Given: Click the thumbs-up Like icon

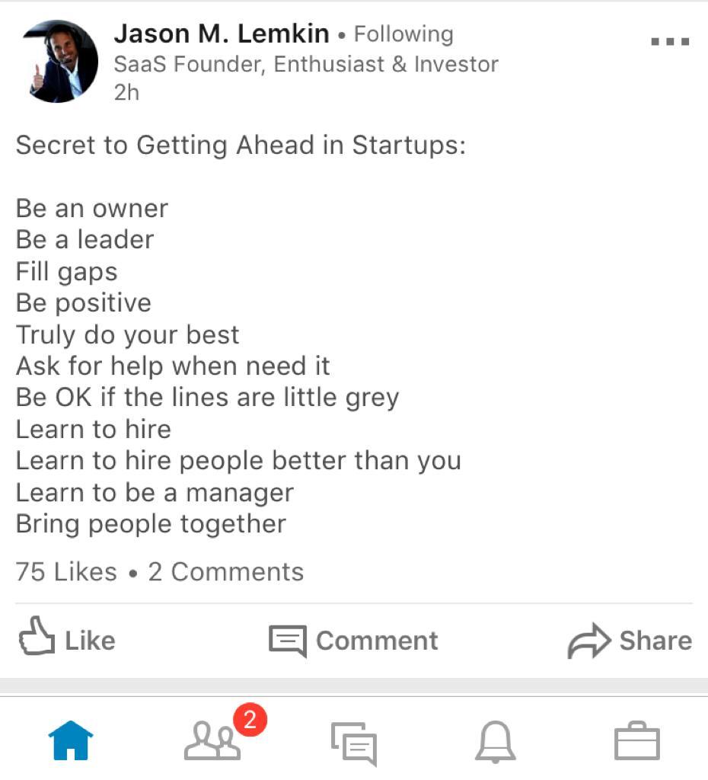Looking at the screenshot, I should [37, 639].
